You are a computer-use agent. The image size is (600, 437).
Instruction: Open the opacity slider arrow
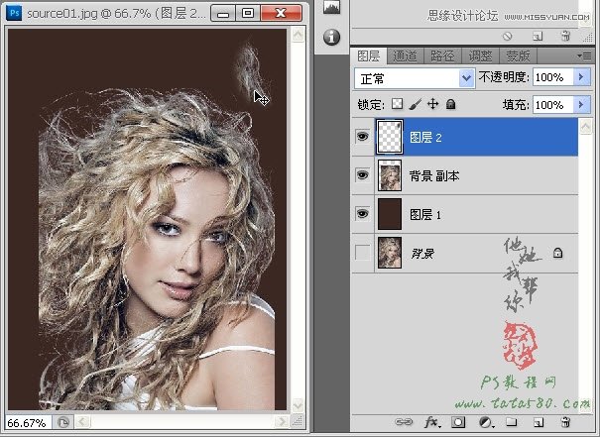(x=581, y=77)
